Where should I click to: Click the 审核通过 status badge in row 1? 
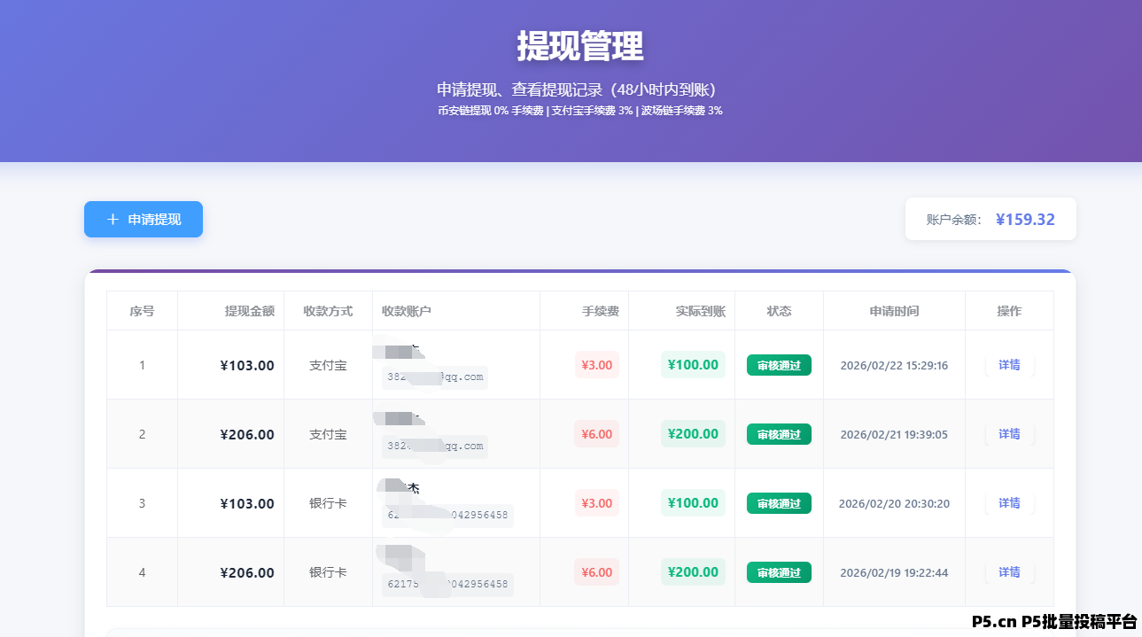(x=779, y=364)
